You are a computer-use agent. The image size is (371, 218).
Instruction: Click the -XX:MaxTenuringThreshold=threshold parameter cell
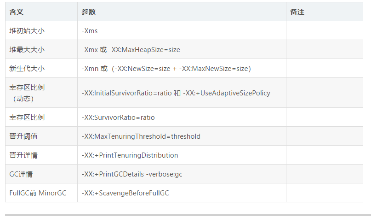(x=141, y=136)
